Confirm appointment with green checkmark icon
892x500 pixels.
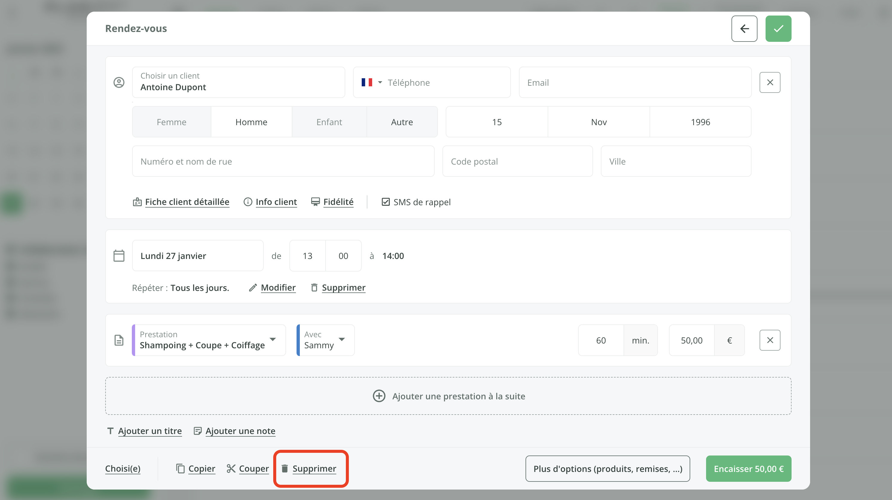pyautogui.click(x=778, y=28)
